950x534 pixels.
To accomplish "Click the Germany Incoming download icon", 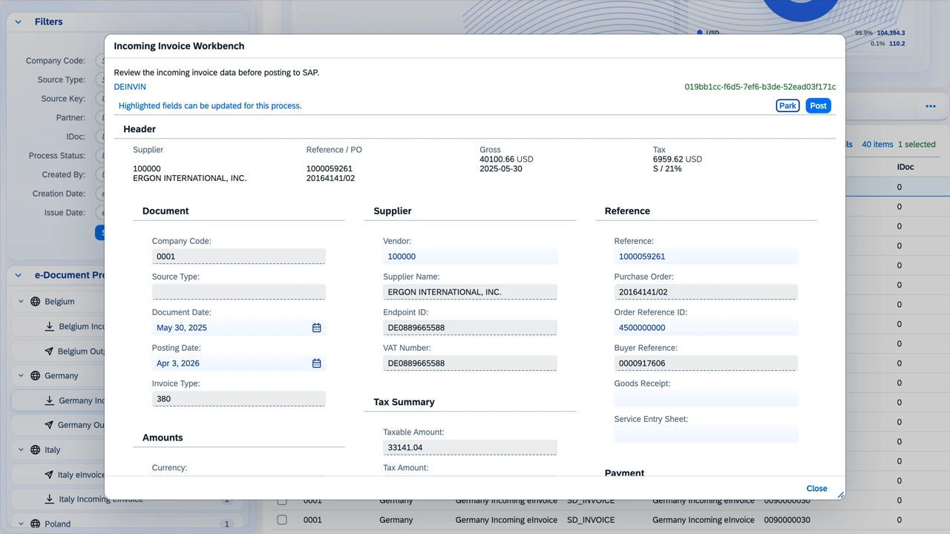I will [50, 400].
